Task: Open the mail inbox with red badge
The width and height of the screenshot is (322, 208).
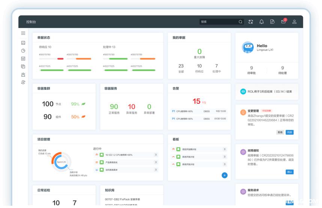Action: coord(283,22)
